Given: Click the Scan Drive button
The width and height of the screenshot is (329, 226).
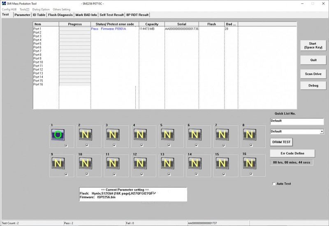Looking at the screenshot, I should pos(313,74).
